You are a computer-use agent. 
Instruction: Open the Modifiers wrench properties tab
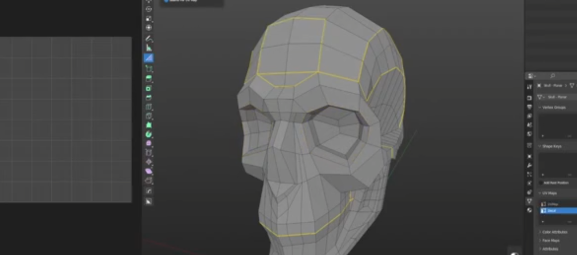[530, 165]
